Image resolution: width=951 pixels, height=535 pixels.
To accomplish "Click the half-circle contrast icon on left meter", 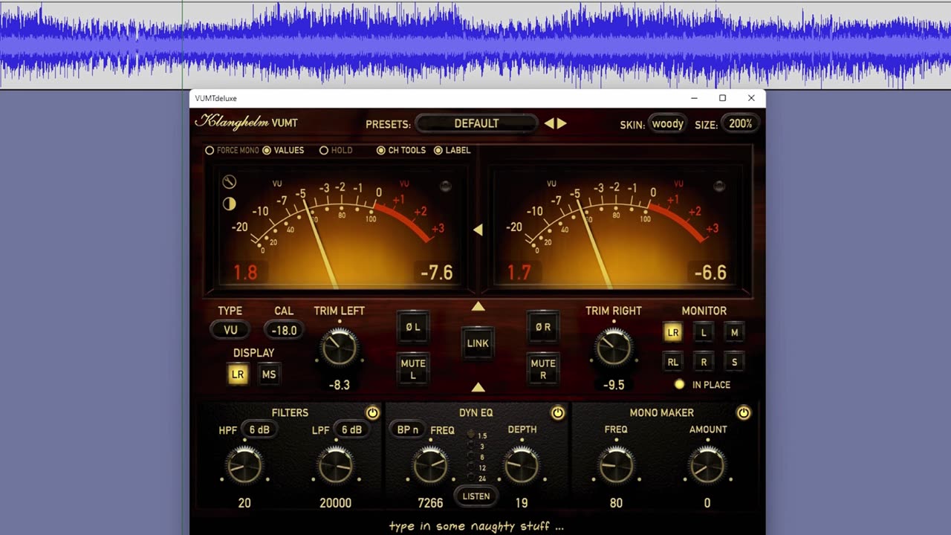I will tap(230, 204).
